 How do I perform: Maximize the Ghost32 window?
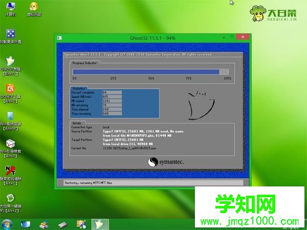coord(232,37)
